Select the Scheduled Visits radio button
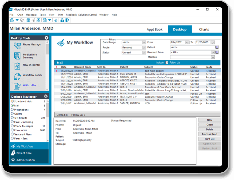This screenshot has height=180, width=234. coord(12,101)
